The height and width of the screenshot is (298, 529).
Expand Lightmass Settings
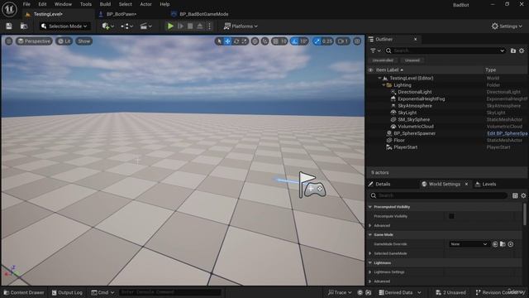pos(370,272)
